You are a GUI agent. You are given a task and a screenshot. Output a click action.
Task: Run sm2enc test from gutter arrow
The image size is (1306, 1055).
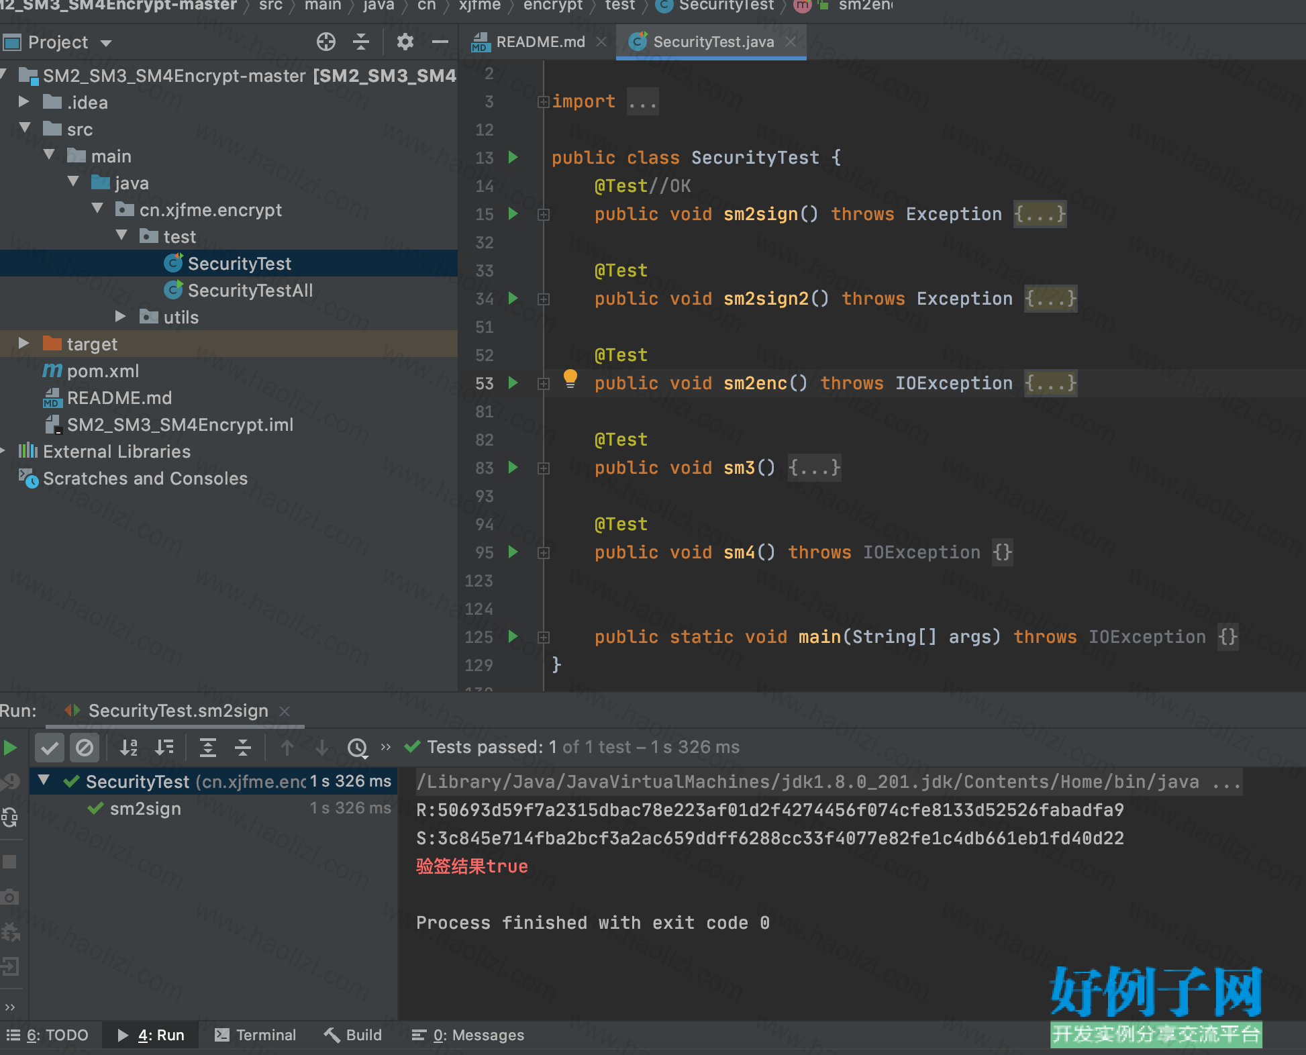pos(513,383)
